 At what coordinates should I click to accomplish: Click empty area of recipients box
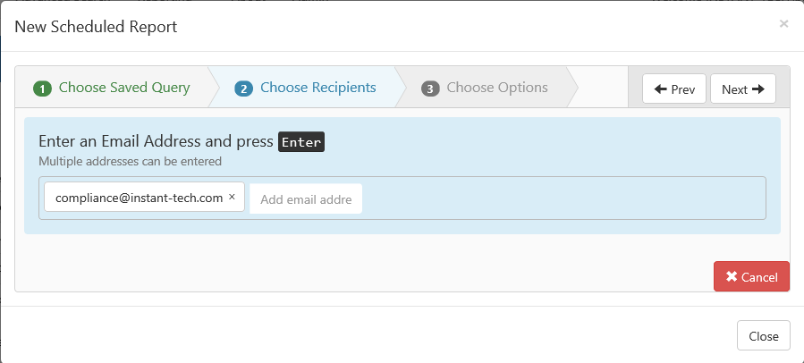[564, 198]
